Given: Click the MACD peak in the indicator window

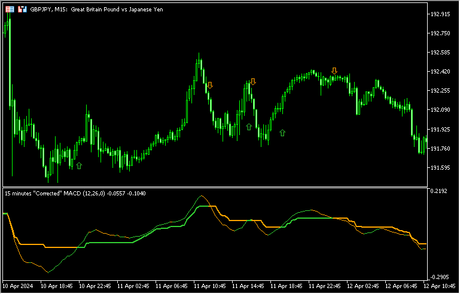Looking at the screenshot, I should pyautogui.click(x=202, y=196).
